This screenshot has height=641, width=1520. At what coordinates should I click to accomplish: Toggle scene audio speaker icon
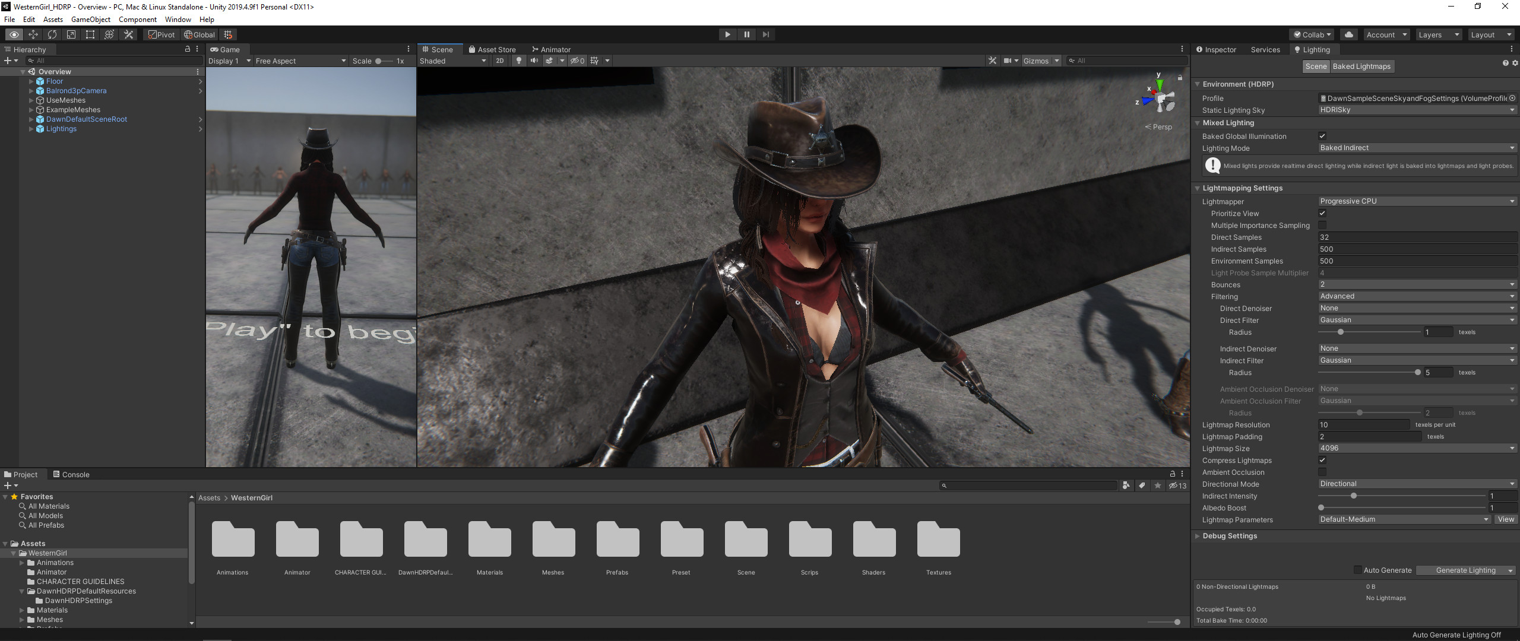click(x=534, y=61)
